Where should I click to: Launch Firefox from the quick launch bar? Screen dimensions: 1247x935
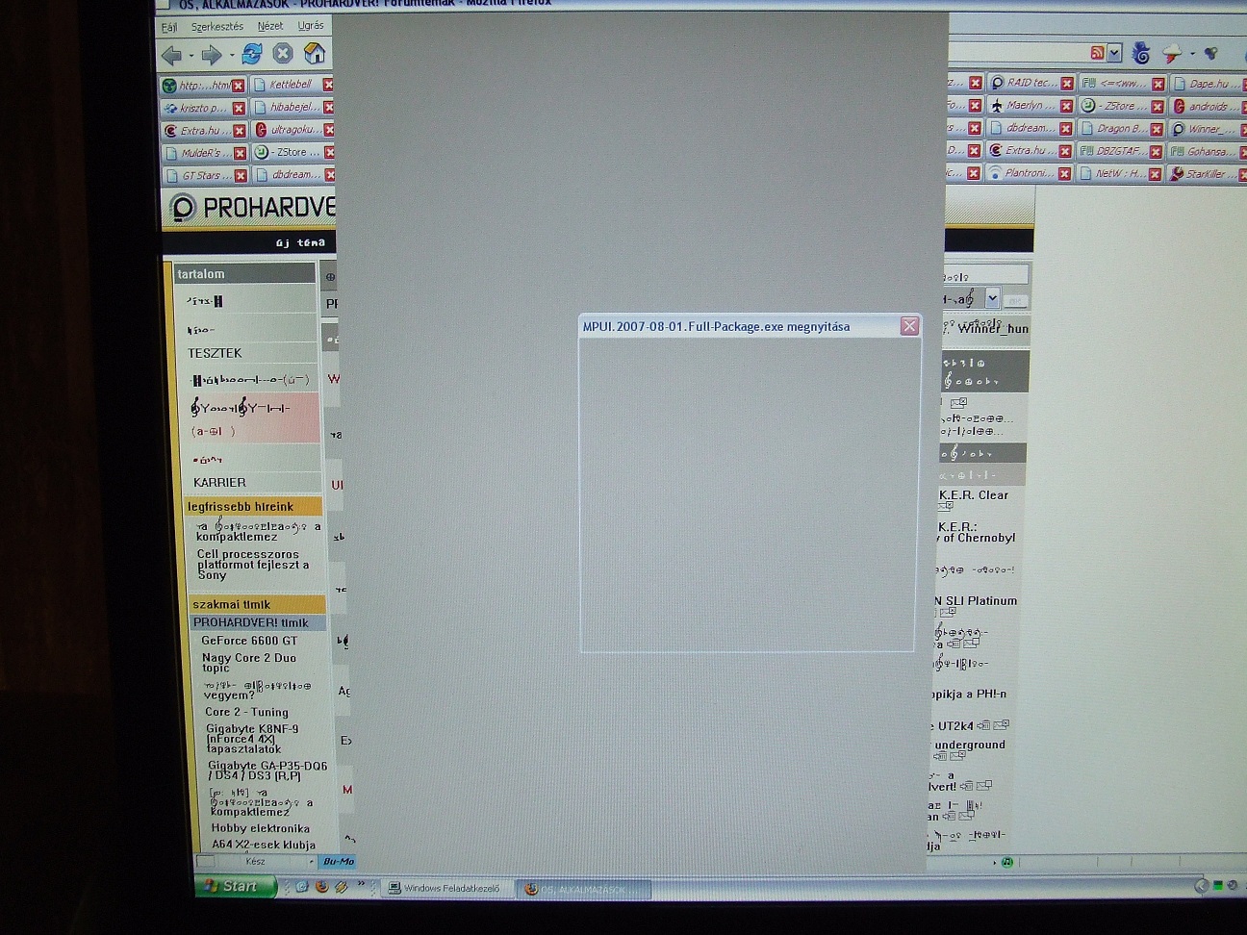tap(321, 887)
